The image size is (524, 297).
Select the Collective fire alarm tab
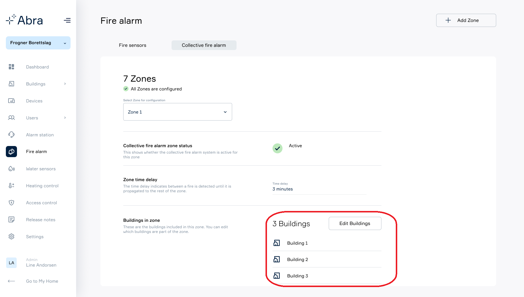[204, 45]
